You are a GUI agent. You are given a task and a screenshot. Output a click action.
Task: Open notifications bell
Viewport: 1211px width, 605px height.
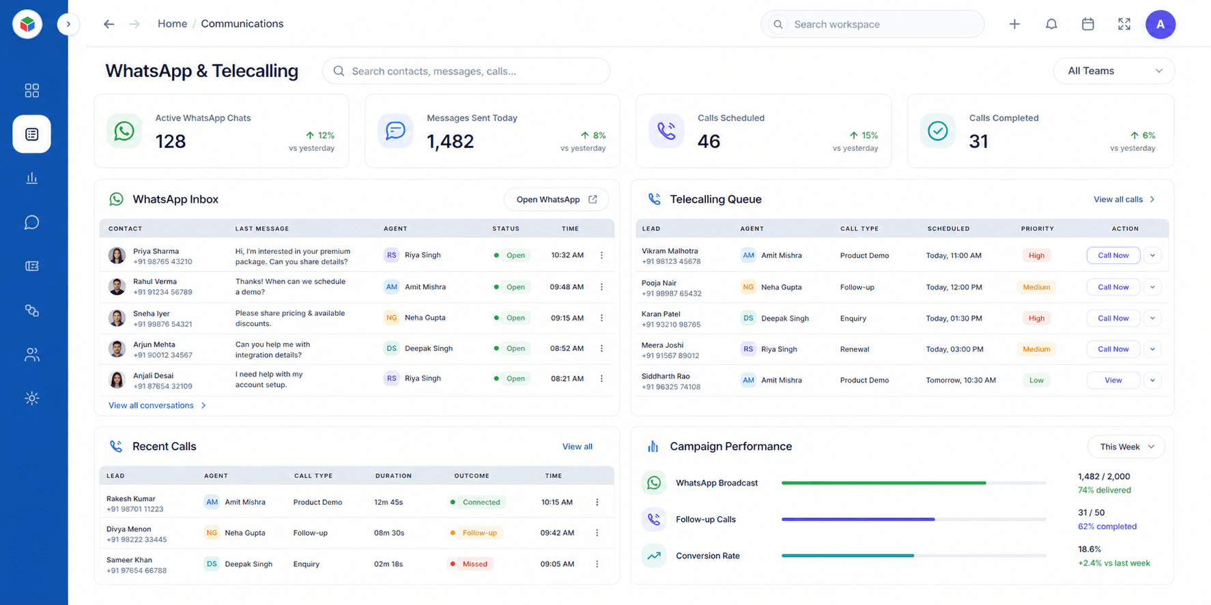pyautogui.click(x=1051, y=24)
